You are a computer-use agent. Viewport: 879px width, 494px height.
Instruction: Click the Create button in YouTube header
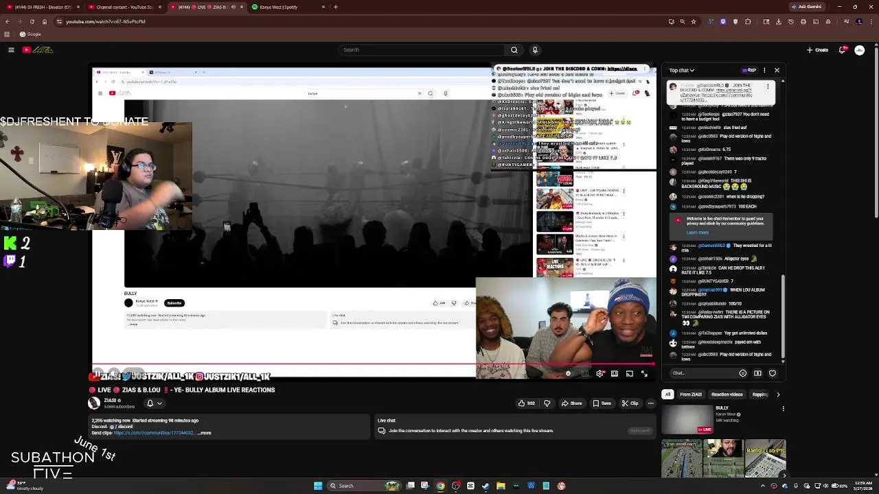pos(818,49)
